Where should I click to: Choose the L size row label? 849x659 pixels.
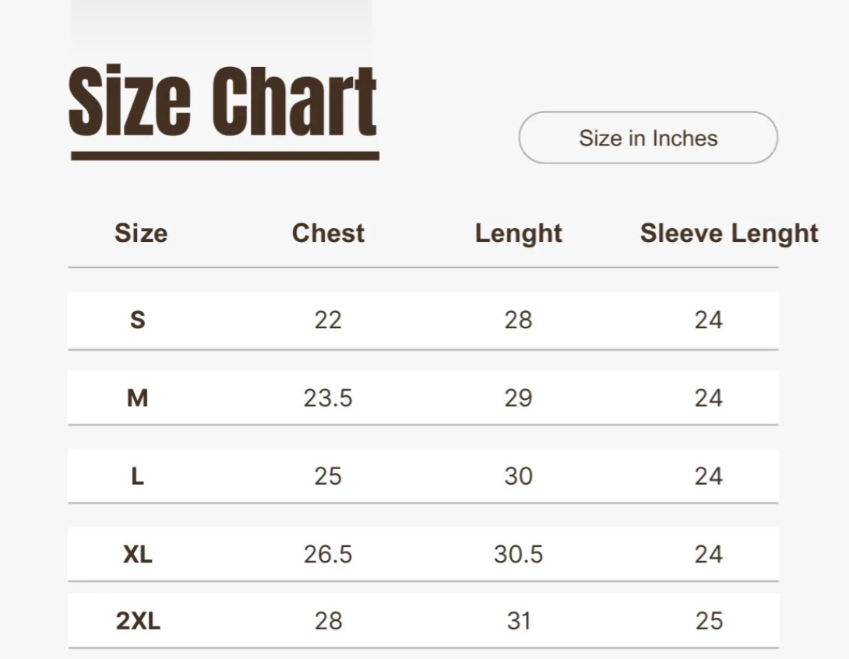[x=137, y=476]
